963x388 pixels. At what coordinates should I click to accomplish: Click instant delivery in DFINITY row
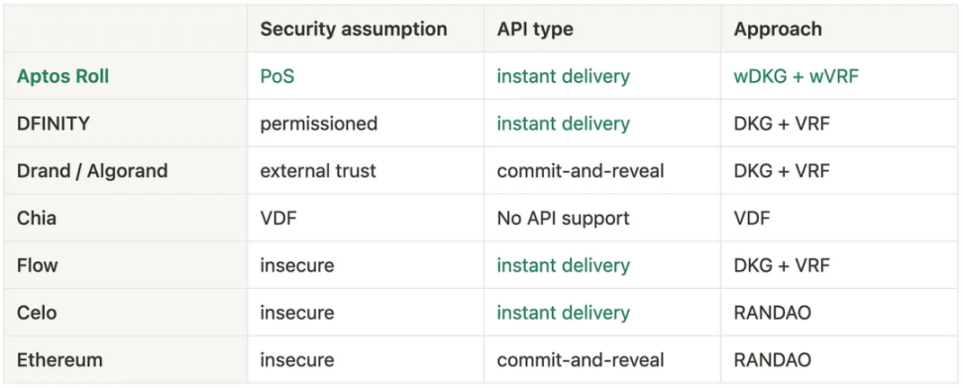coord(563,124)
